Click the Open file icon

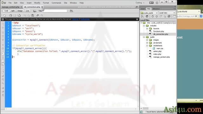[10, 16]
